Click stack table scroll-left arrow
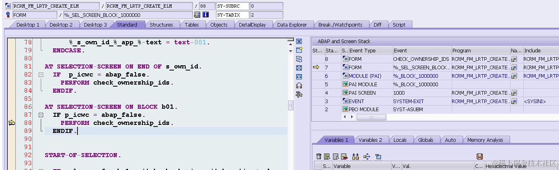The image size is (559, 170). click(x=344, y=117)
